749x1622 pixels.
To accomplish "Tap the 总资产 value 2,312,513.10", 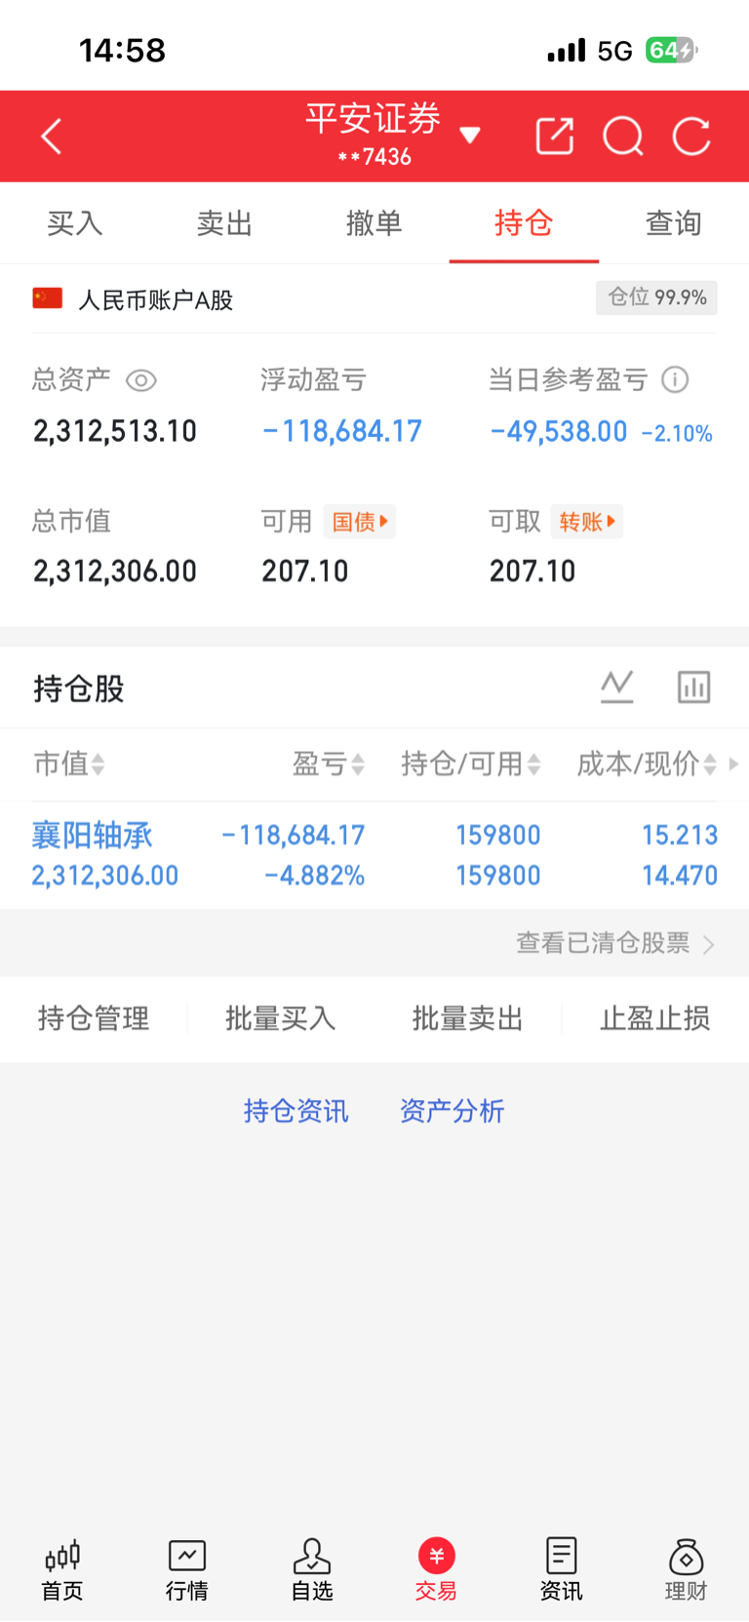I will pyautogui.click(x=115, y=431).
